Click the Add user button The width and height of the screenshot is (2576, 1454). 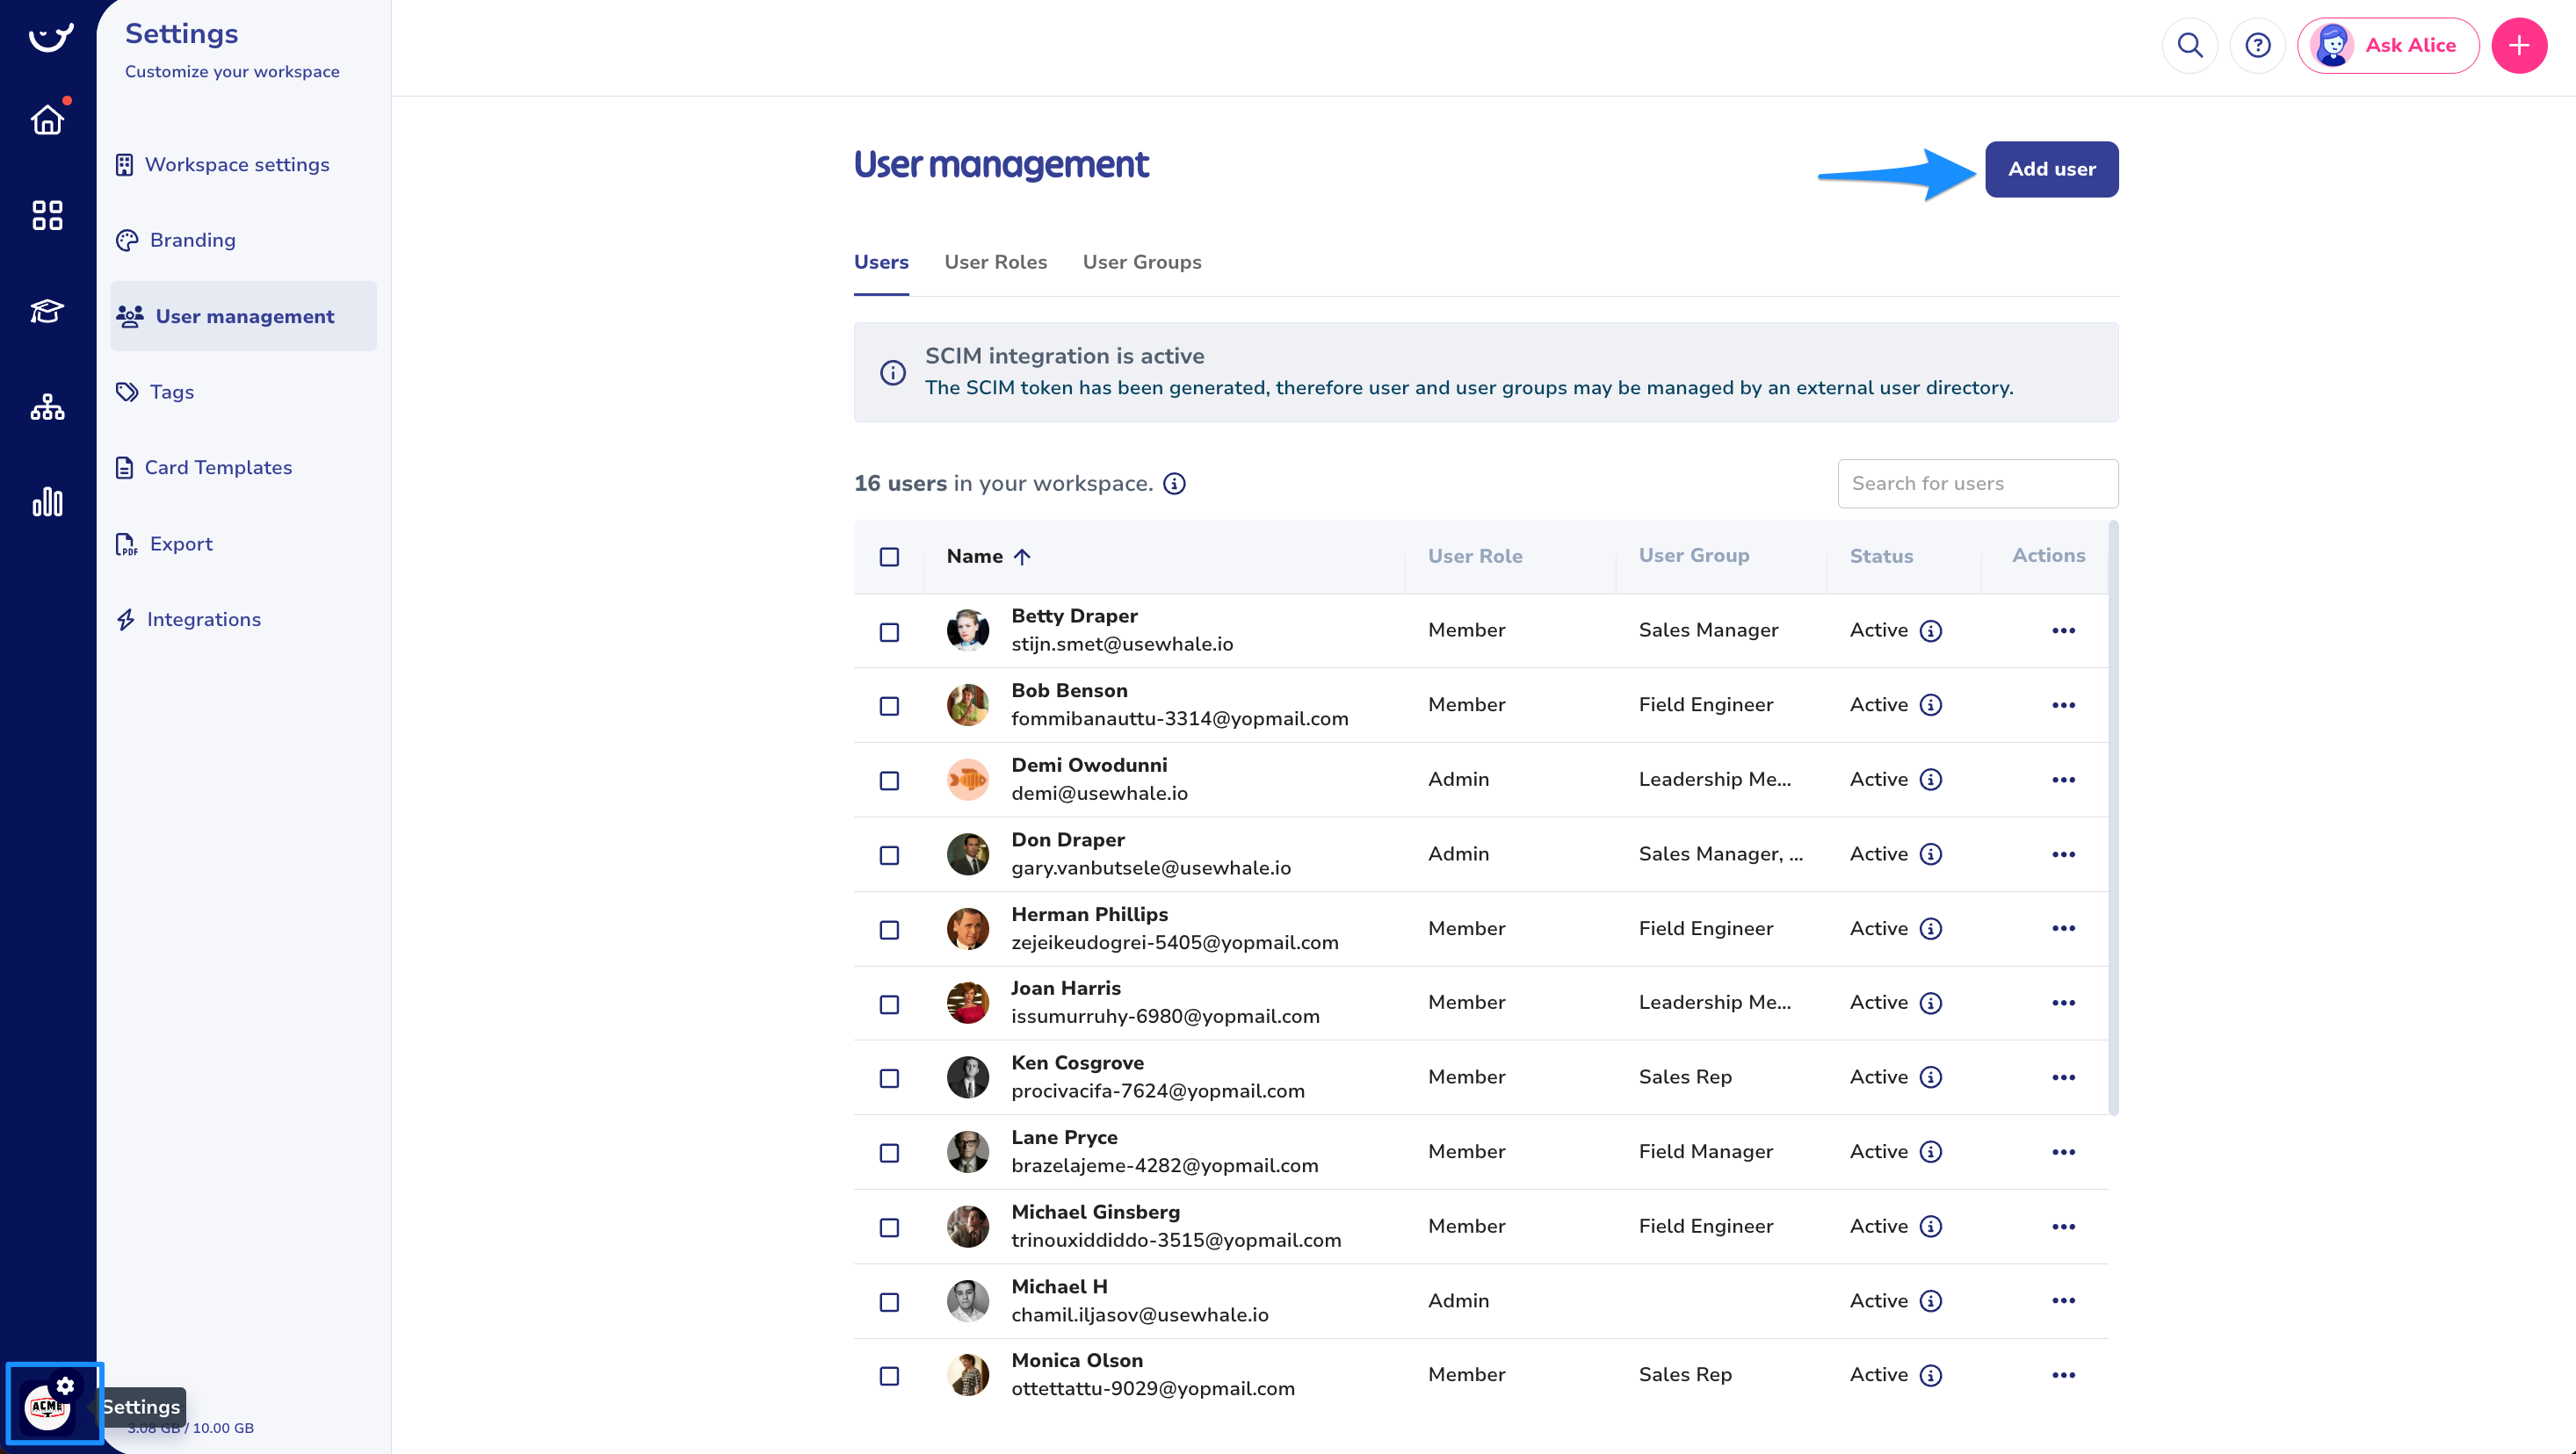[2051, 169]
